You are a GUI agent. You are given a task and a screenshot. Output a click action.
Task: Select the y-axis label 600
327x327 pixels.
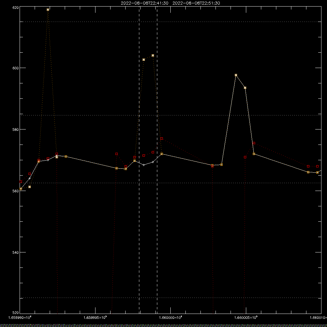[x=16, y=68]
